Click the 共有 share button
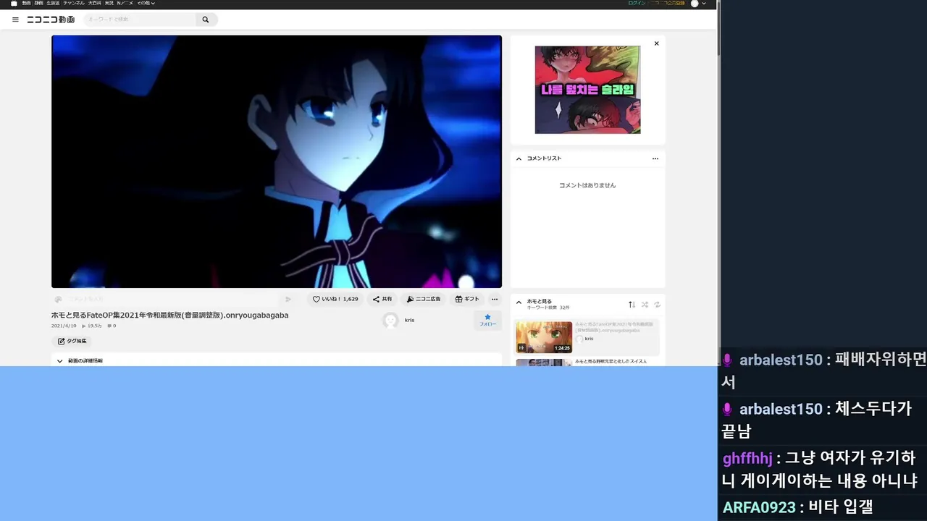The height and width of the screenshot is (521, 927). 382,299
